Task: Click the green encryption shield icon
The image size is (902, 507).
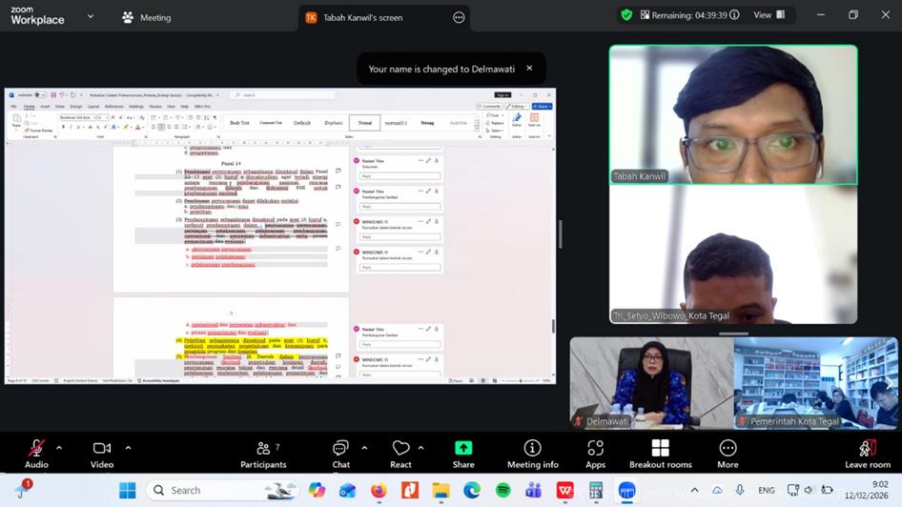Action: pos(626,15)
